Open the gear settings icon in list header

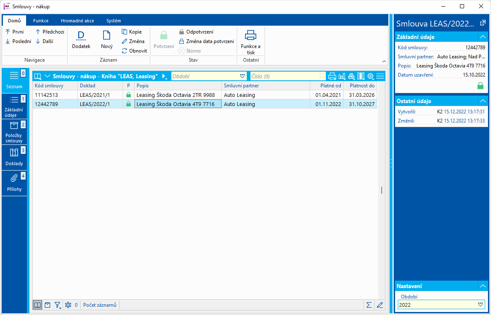click(x=371, y=76)
